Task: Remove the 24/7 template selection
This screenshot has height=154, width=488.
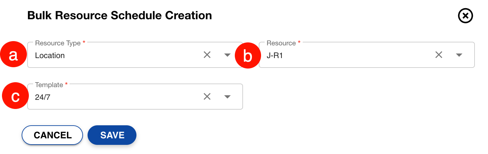Action: [x=207, y=97]
